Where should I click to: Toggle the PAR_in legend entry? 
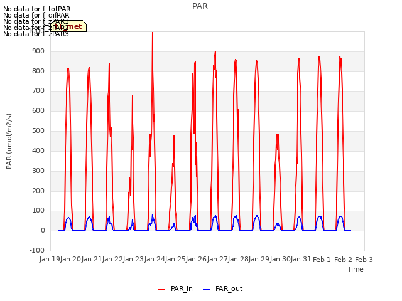pyautogui.click(x=175, y=288)
